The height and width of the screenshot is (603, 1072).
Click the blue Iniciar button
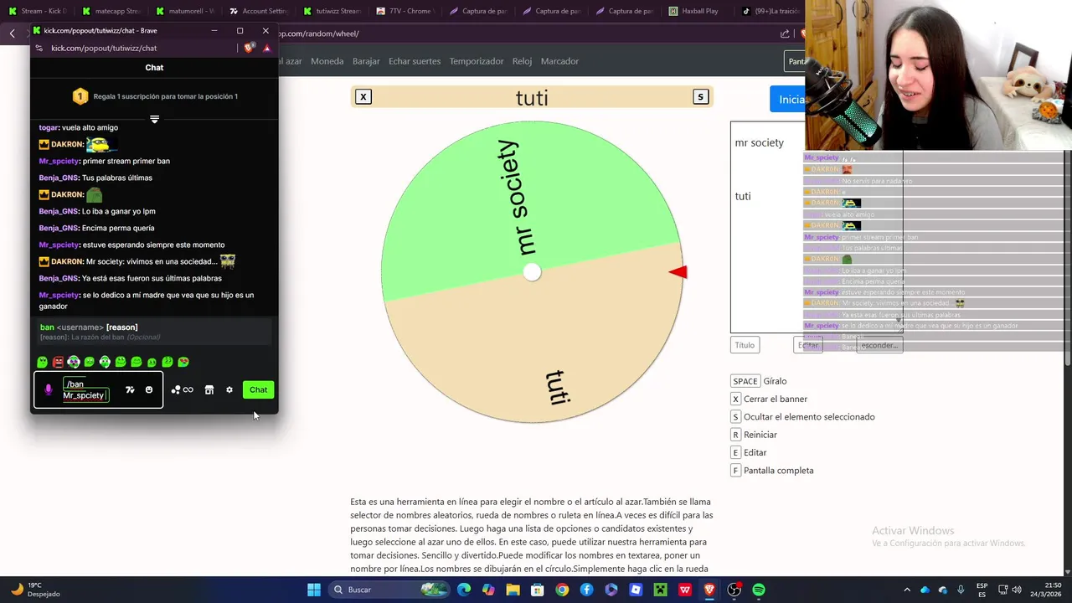(788, 99)
